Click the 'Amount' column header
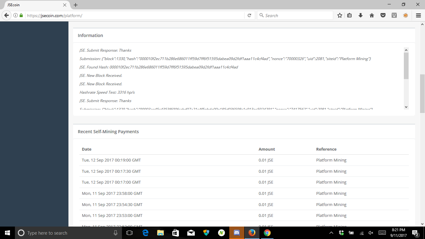 (267, 149)
